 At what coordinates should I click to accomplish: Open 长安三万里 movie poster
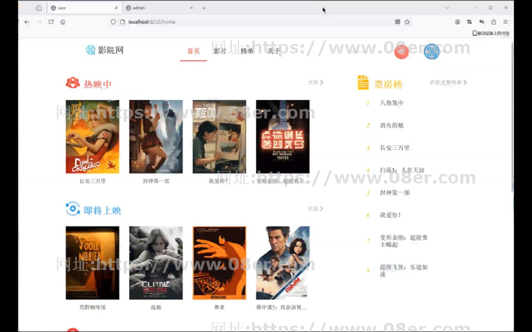click(x=92, y=136)
